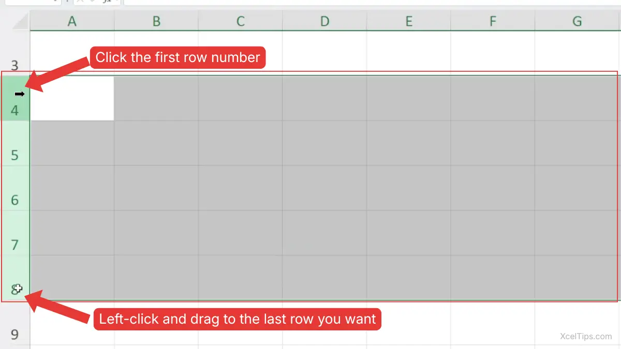Click the Select All corner triangle
Viewport: 621px width, 349px height.
click(20, 22)
